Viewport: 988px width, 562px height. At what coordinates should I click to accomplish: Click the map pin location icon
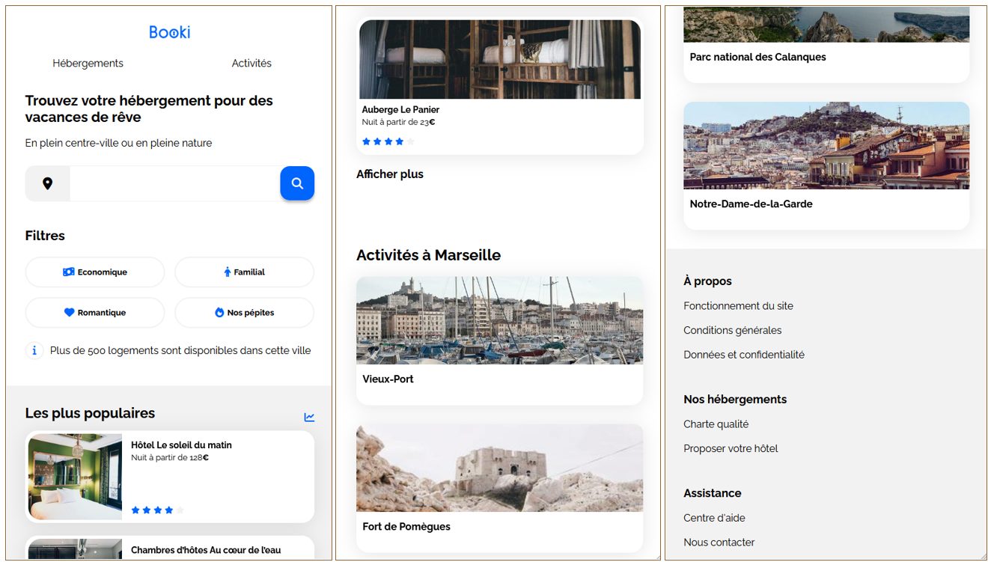pos(47,183)
